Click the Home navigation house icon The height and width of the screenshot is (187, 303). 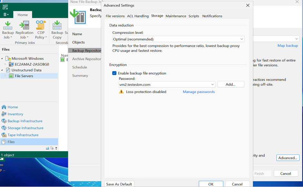(4, 107)
